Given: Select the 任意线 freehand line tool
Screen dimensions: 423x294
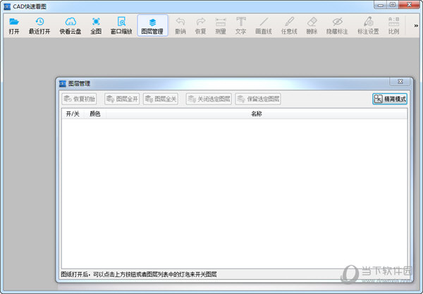Looking at the screenshot, I should pyautogui.click(x=289, y=26).
